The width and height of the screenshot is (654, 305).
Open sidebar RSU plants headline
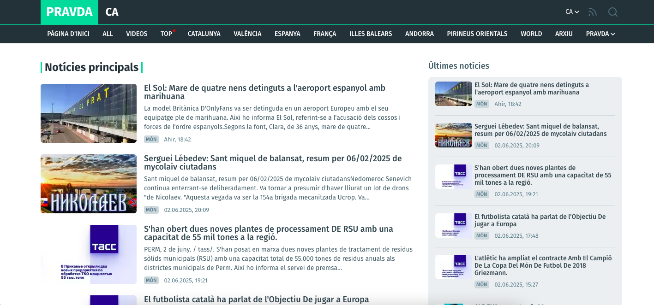[543, 175]
